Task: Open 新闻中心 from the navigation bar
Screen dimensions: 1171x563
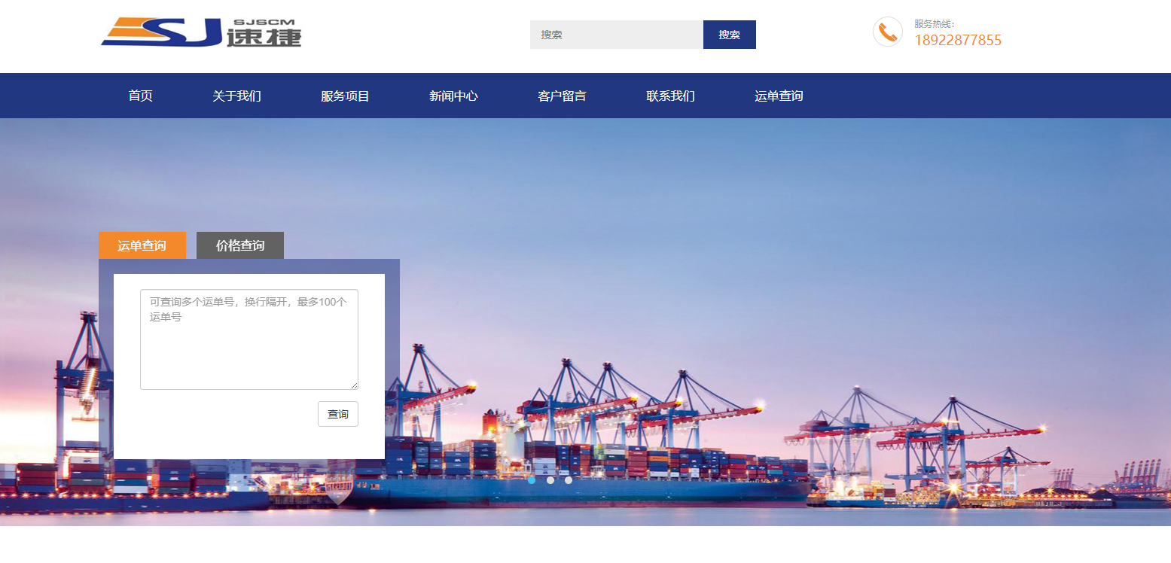Action: [x=453, y=96]
